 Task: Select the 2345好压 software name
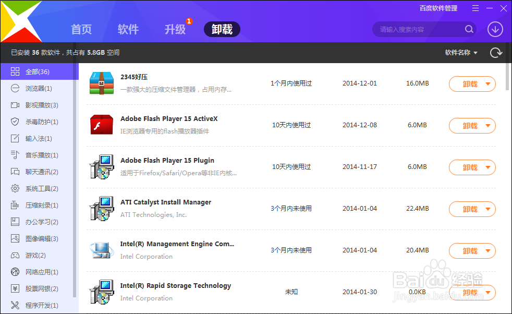point(134,77)
